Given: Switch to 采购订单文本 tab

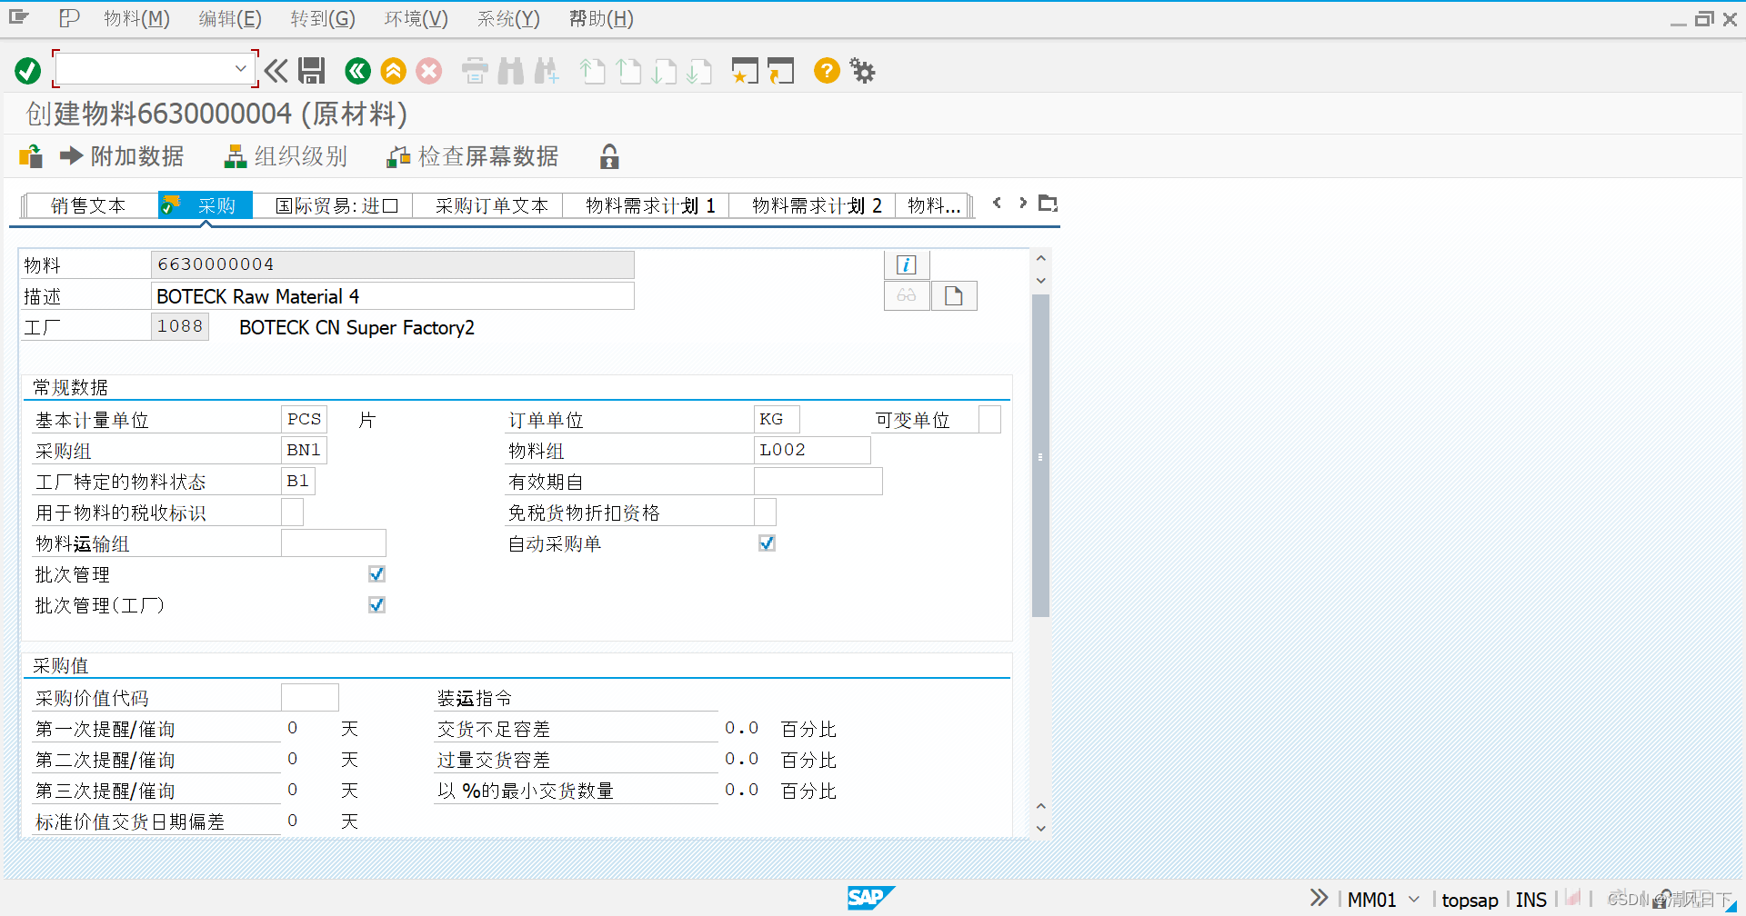Looking at the screenshot, I should pos(491,205).
